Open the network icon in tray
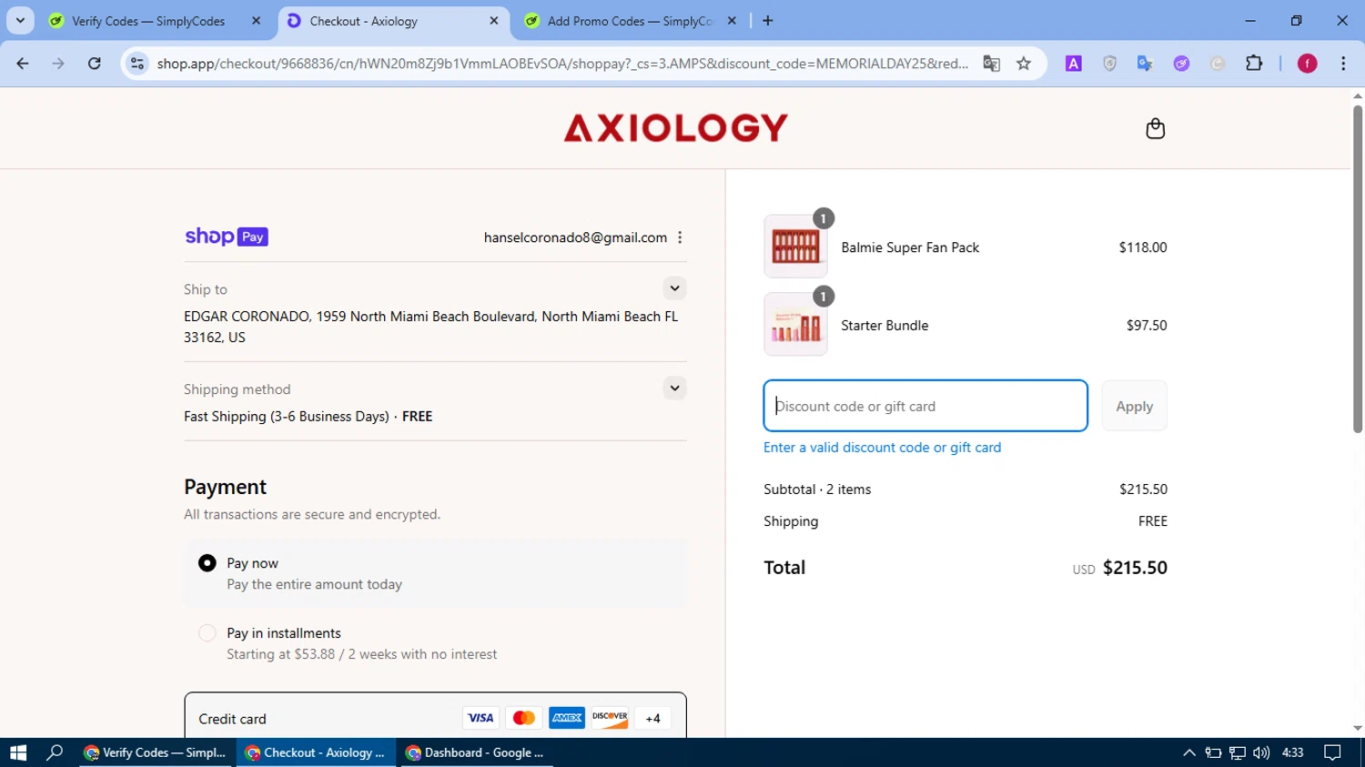 1238,752
